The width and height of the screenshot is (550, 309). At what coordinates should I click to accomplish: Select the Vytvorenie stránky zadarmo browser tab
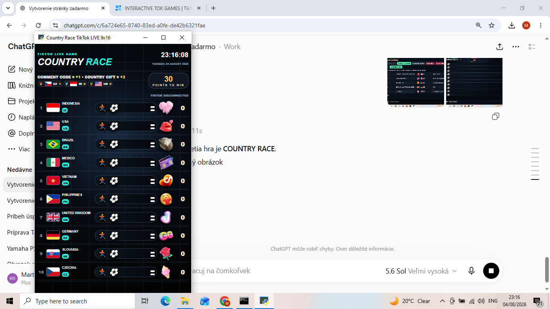[x=62, y=8]
